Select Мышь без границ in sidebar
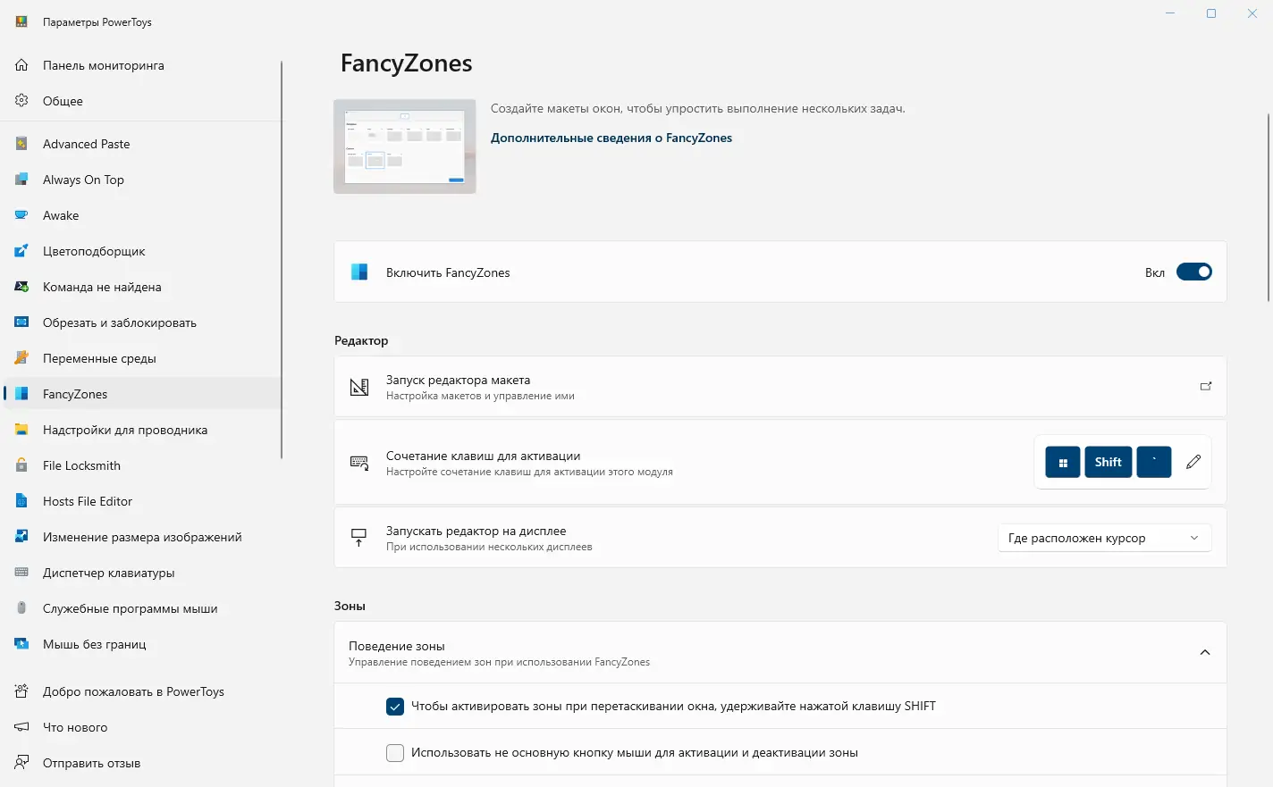The height and width of the screenshot is (787, 1273). click(x=94, y=644)
